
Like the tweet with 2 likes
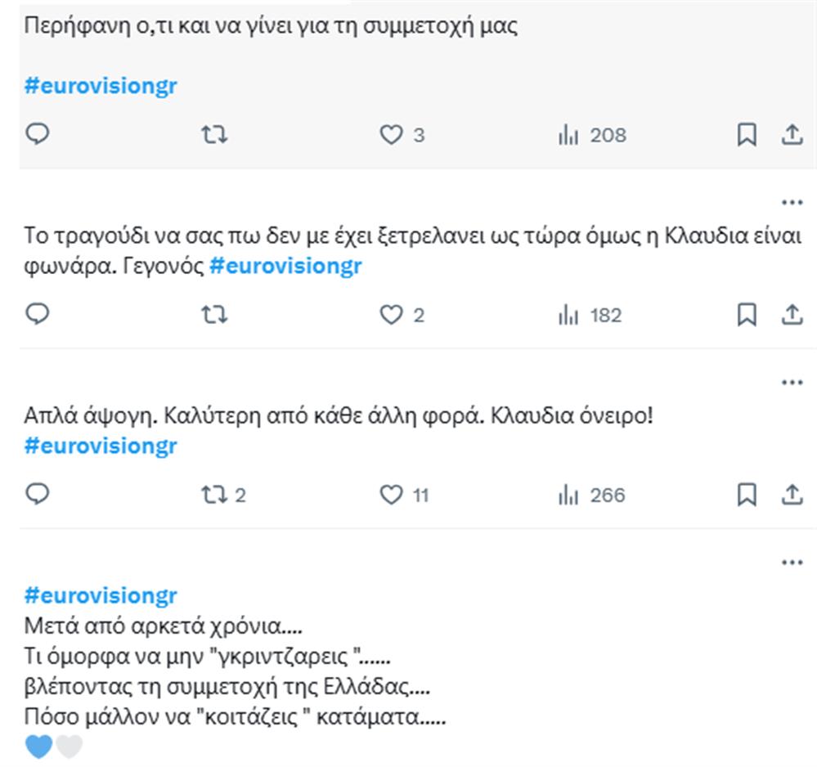[x=393, y=314]
